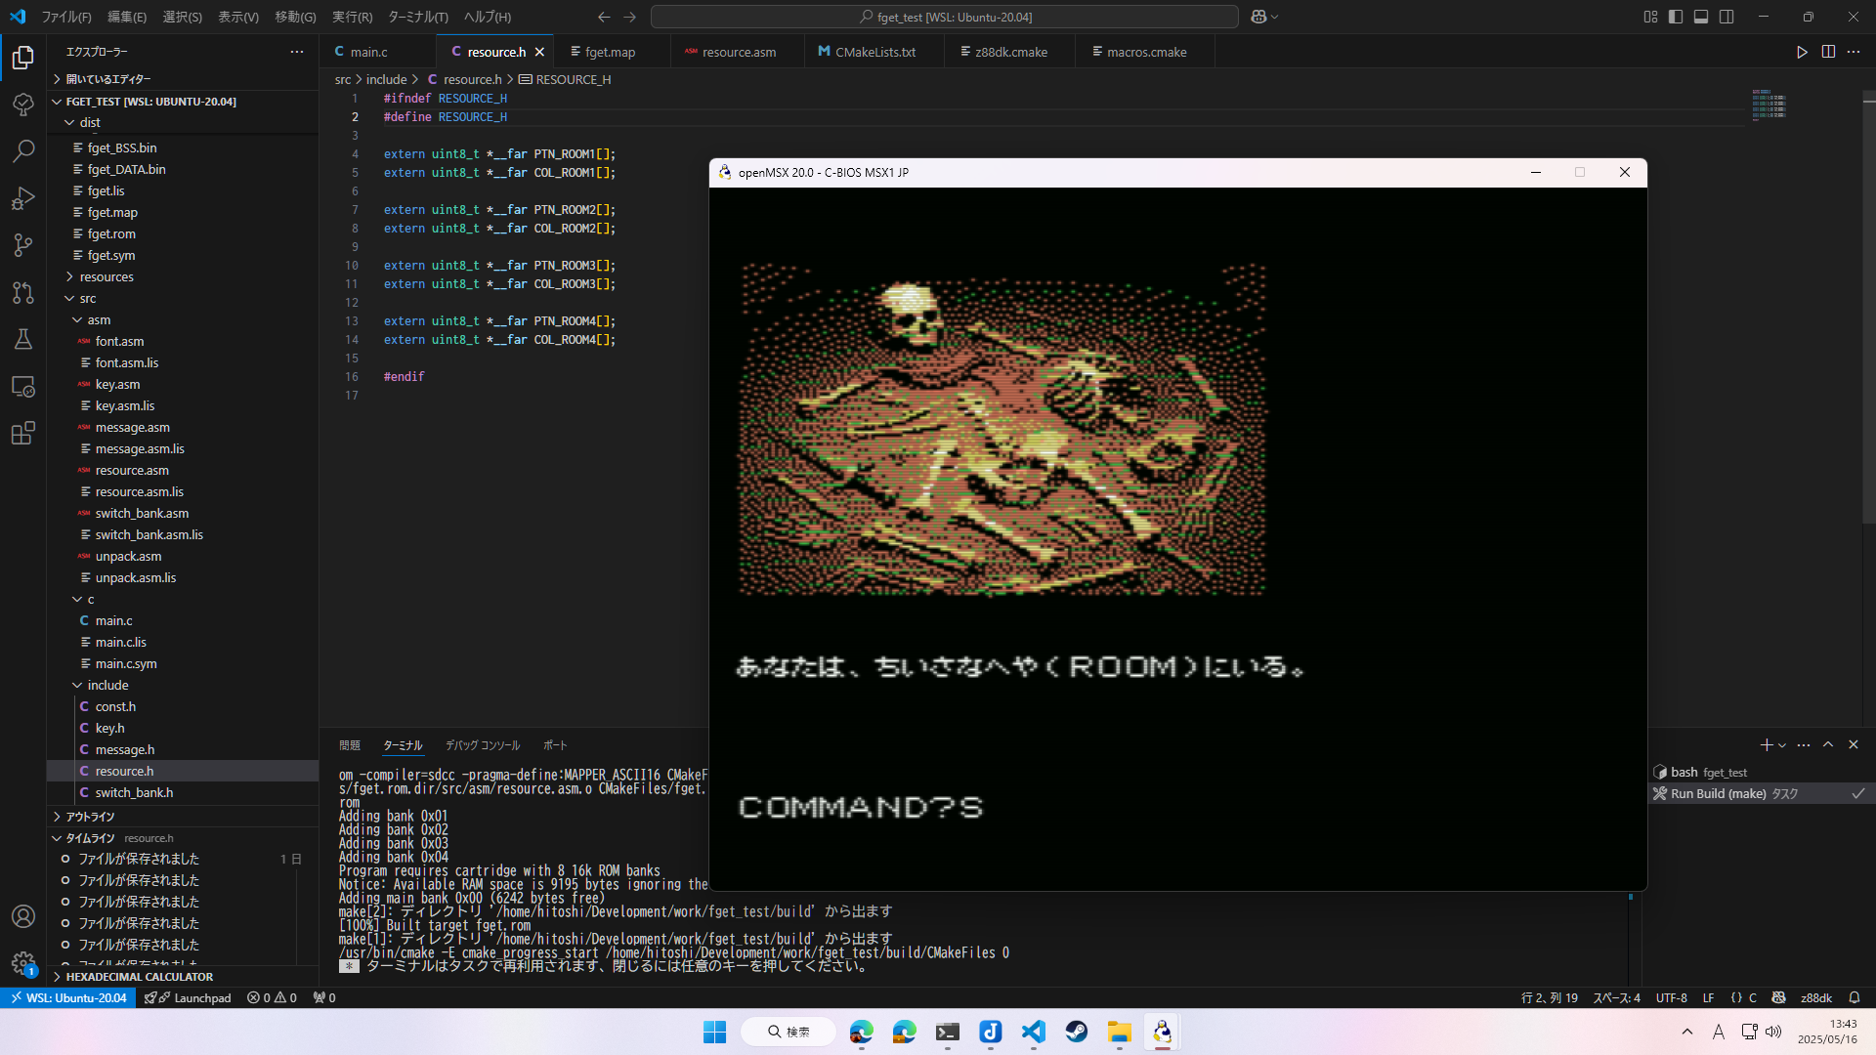The height and width of the screenshot is (1055, 1876).
Task: Switch to the デバッグ コンソール panel tab
Action: [483, 744]
